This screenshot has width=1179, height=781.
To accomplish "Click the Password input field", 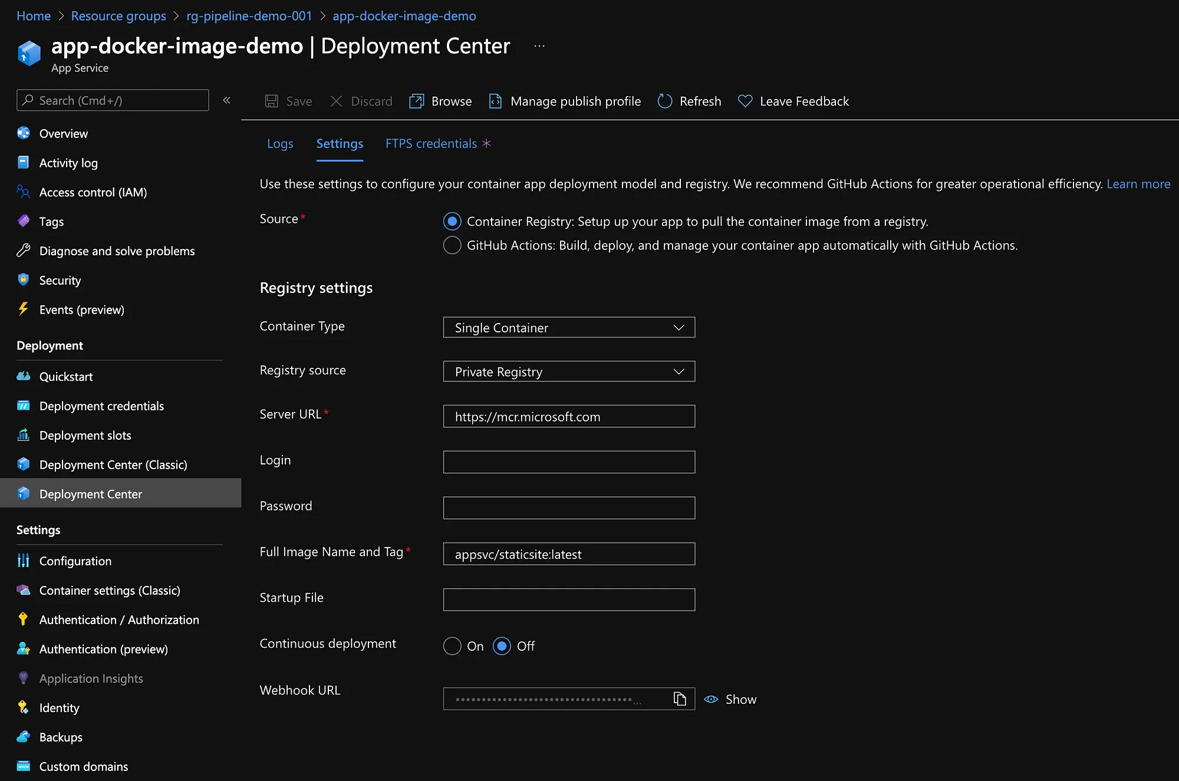I will 569,508.
